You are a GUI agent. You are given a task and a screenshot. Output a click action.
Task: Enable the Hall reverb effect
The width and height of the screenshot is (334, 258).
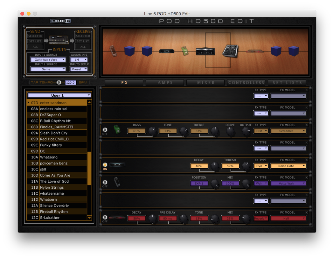105,217
